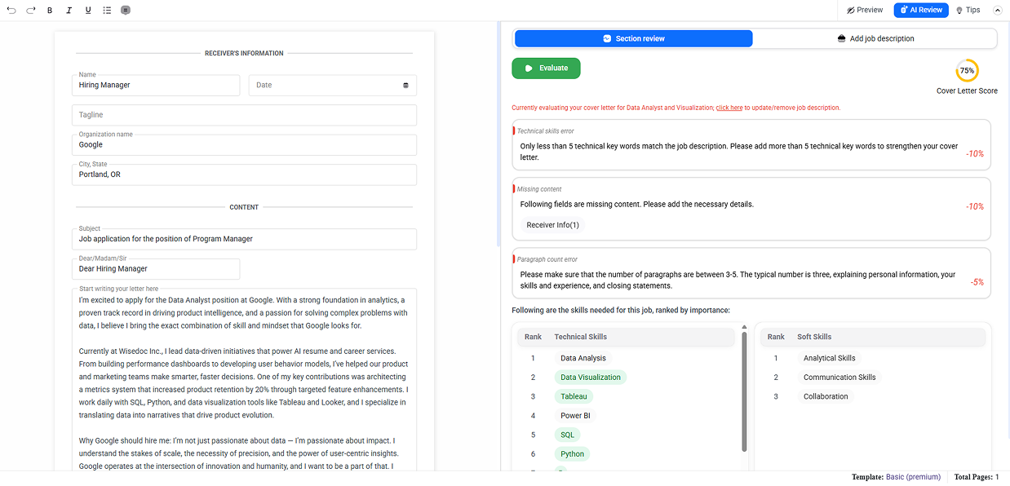Open the calendar picker in Date field
Image resolution: width=1010 pixels, height=486 pixels.
[x=405, y=85]
